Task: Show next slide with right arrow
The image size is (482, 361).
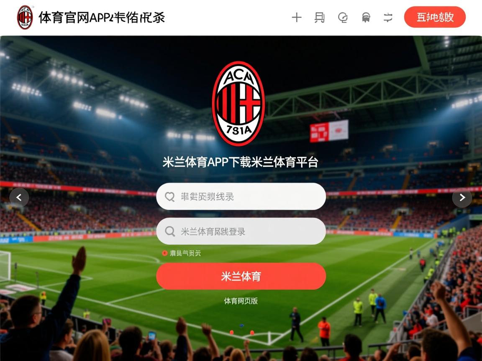Action: 462,197
